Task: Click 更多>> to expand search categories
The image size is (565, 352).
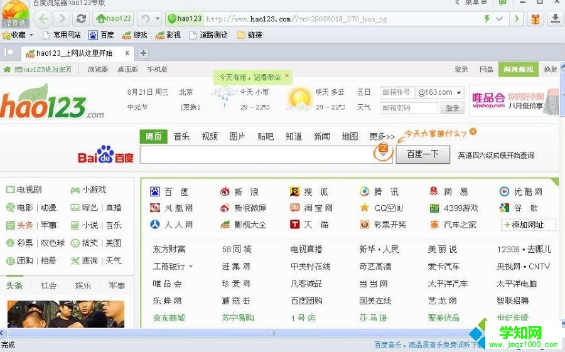Action: (382, 137)
